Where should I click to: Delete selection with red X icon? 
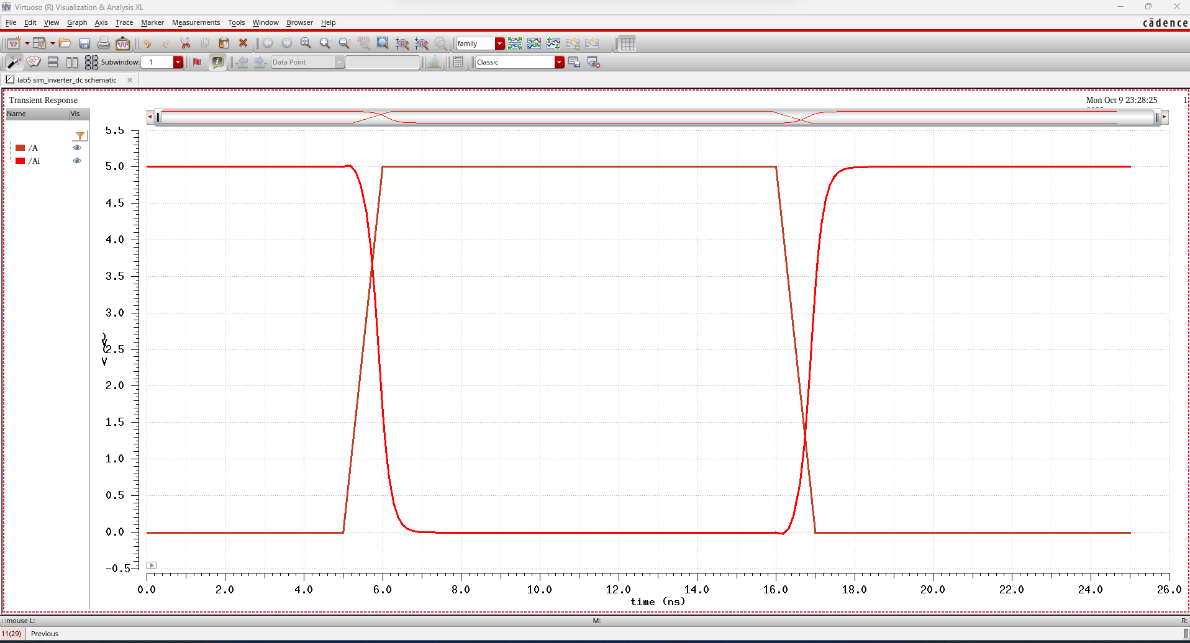coord(243,43)
